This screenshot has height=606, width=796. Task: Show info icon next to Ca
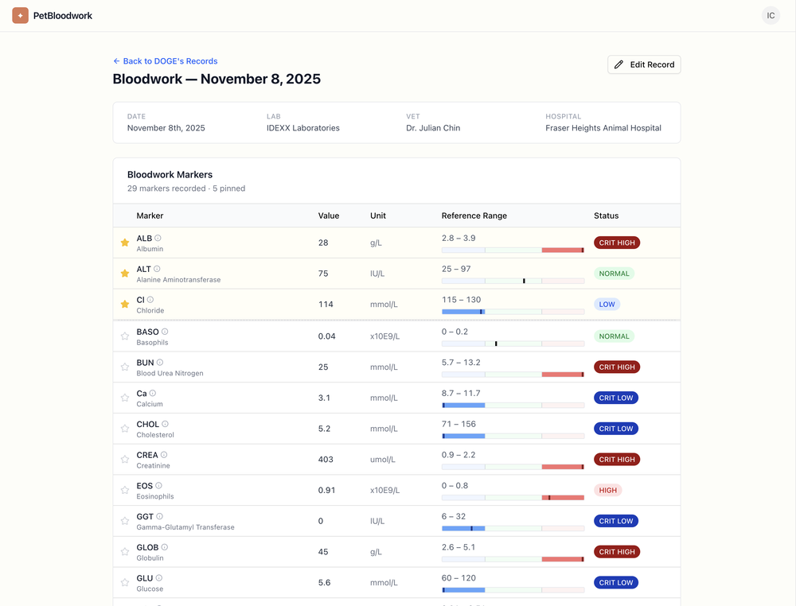click(153, 393)
